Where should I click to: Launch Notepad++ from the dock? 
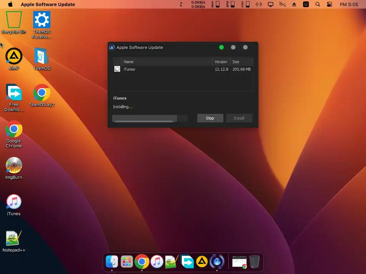[172, 262]
